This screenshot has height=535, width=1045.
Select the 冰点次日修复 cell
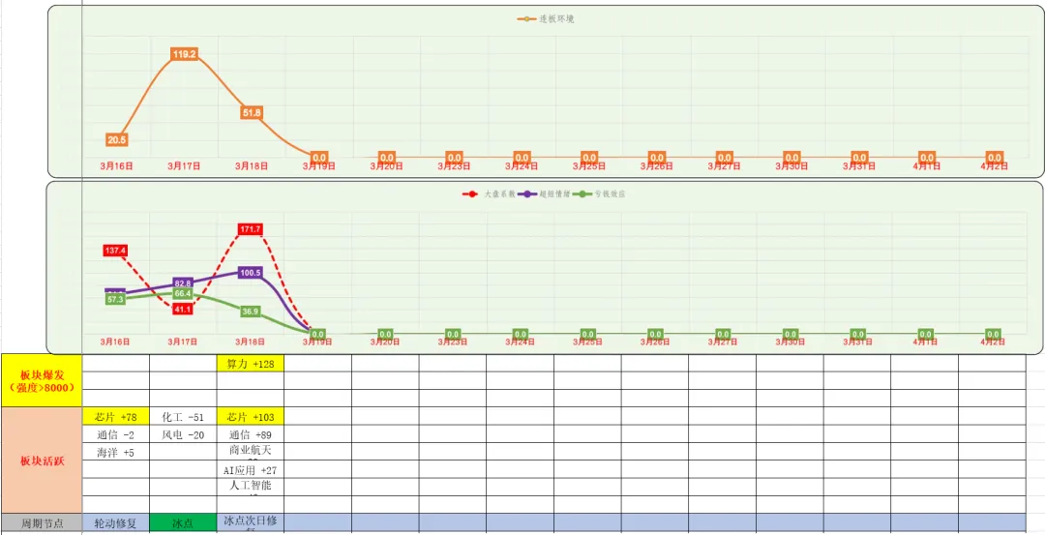[x=251, y=523]
